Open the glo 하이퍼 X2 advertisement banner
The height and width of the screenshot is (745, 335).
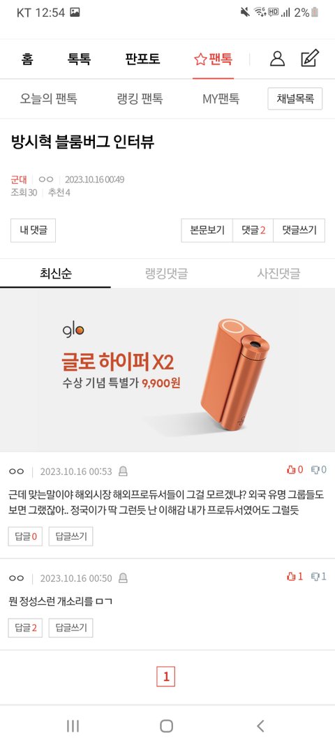click(x=167, y=369)
